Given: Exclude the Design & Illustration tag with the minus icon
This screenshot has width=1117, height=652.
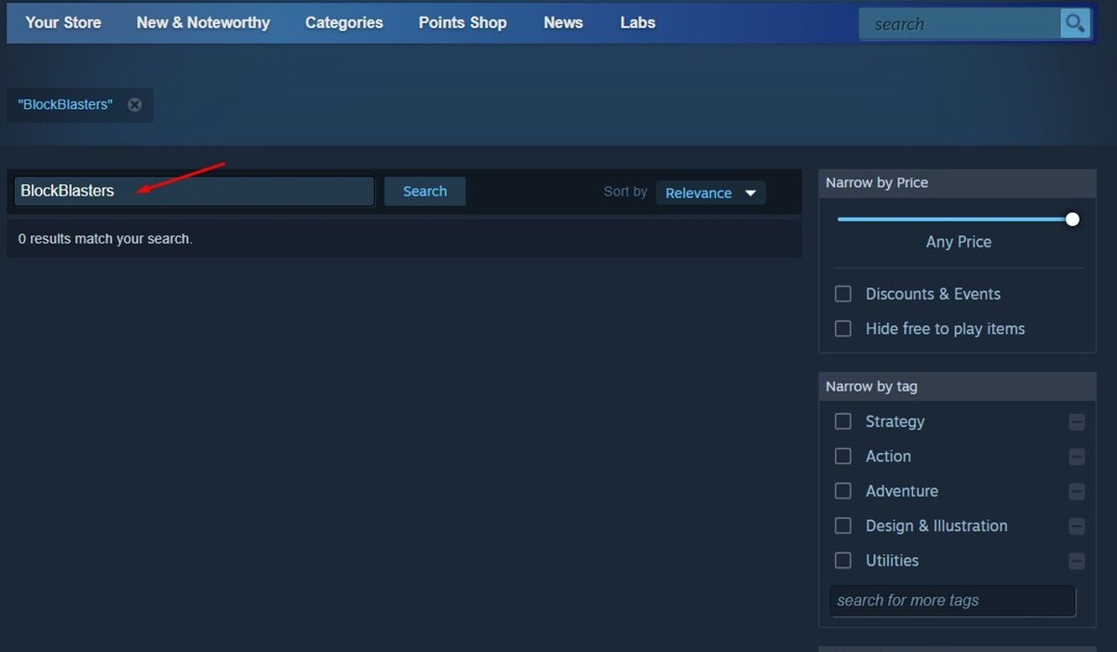Looking at the screenshot, I should 1077,526.
